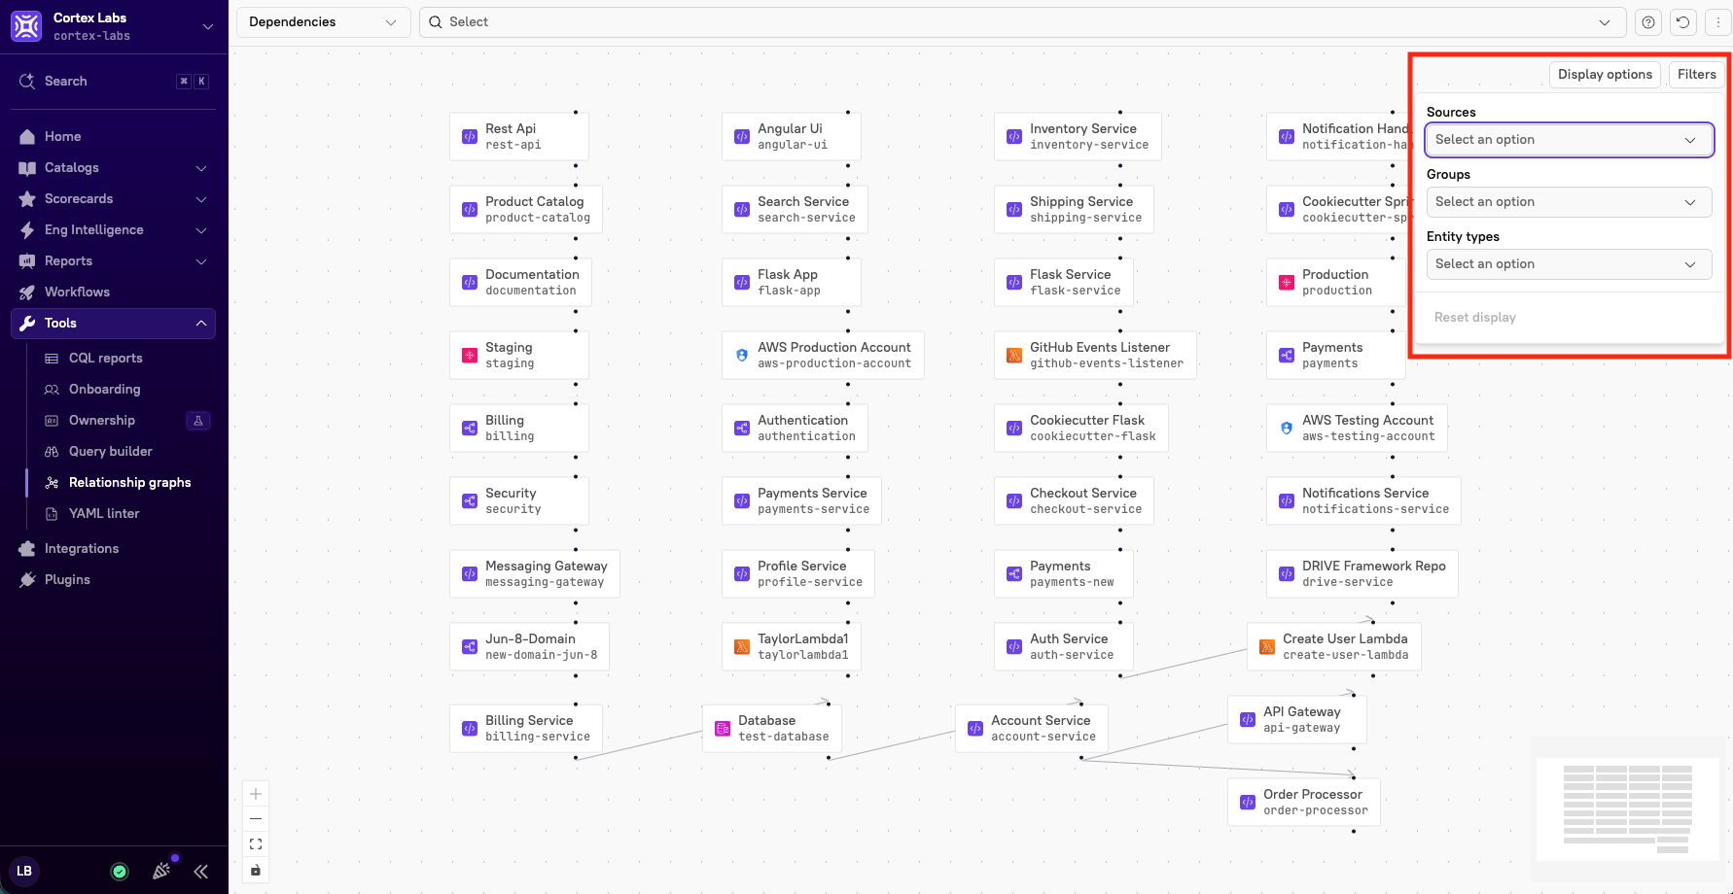The image size is (1733, 894).
Task: Click the sidebar Search box
Action: 113,82
